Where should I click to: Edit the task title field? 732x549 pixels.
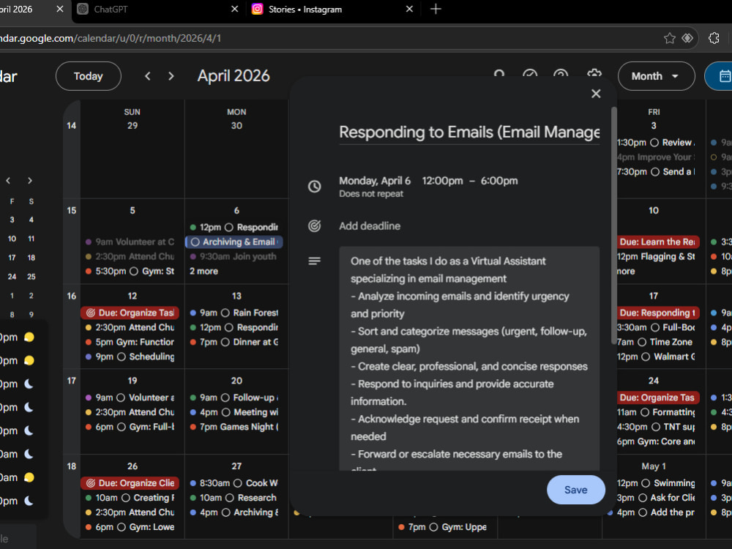pyautogui.click(x=469, y=132)
